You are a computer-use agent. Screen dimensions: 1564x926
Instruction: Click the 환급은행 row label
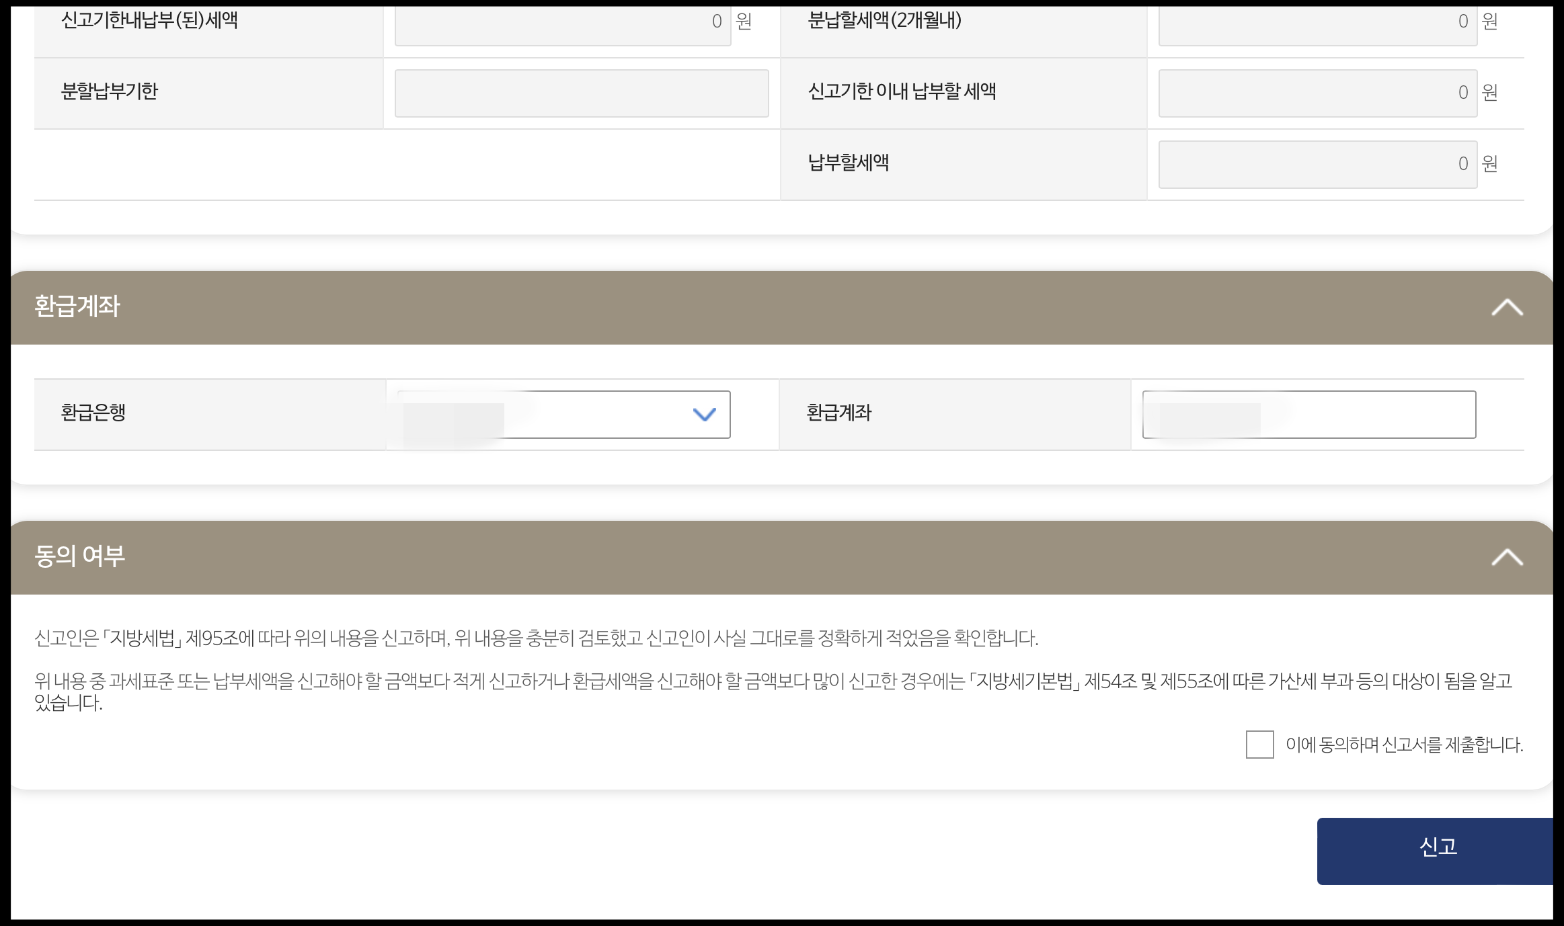click(x=93, y=413)
